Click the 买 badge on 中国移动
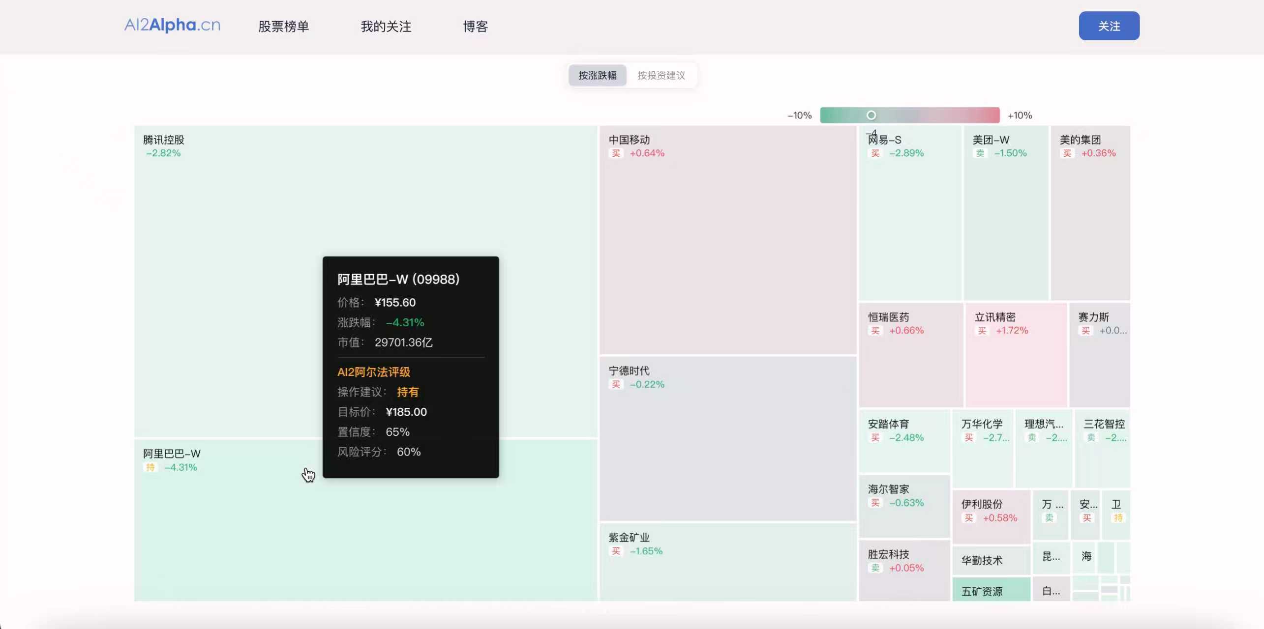Viewport: 1264px width, 629px height. tap(616, 153)
